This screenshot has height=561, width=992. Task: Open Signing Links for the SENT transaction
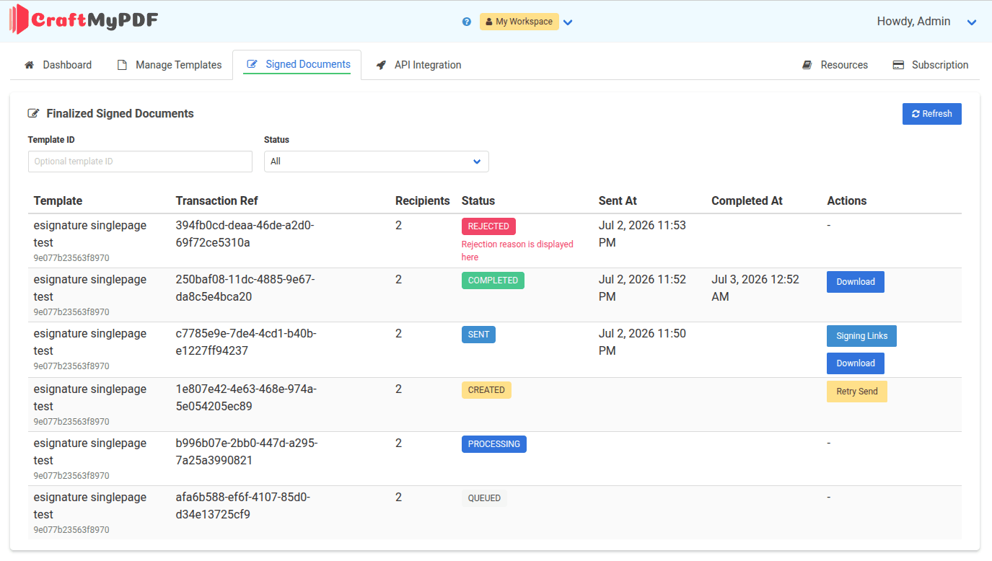pos(862,336)
